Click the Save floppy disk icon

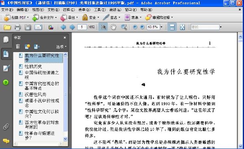tap(28, 27)
